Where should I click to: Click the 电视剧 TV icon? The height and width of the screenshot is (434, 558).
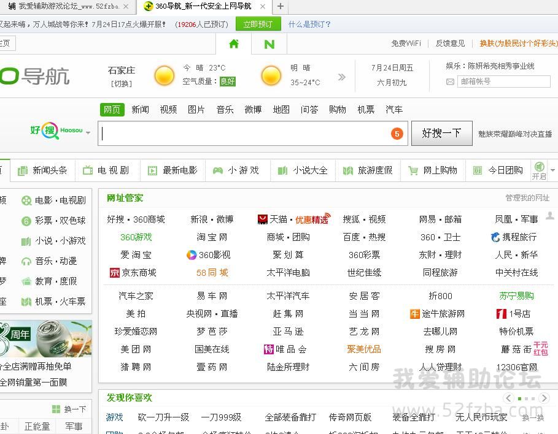88,170
